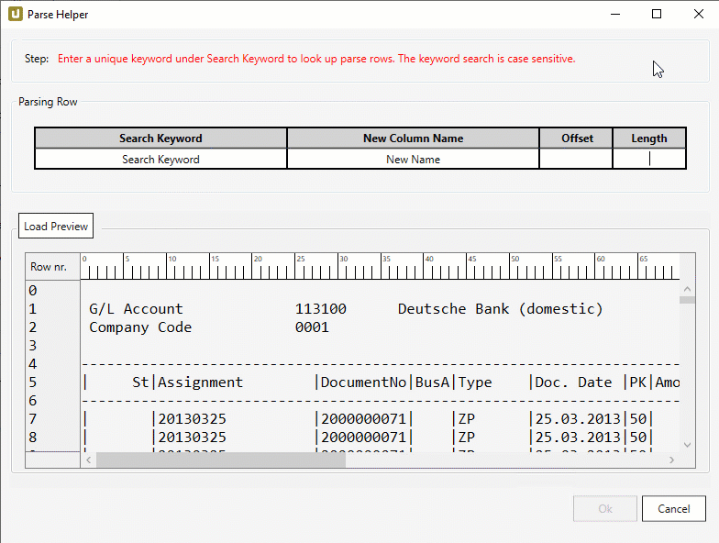Screen dimensions: 719x543
Task: Click '25.03.2013' in row 7
Action: tap(578, 418)
